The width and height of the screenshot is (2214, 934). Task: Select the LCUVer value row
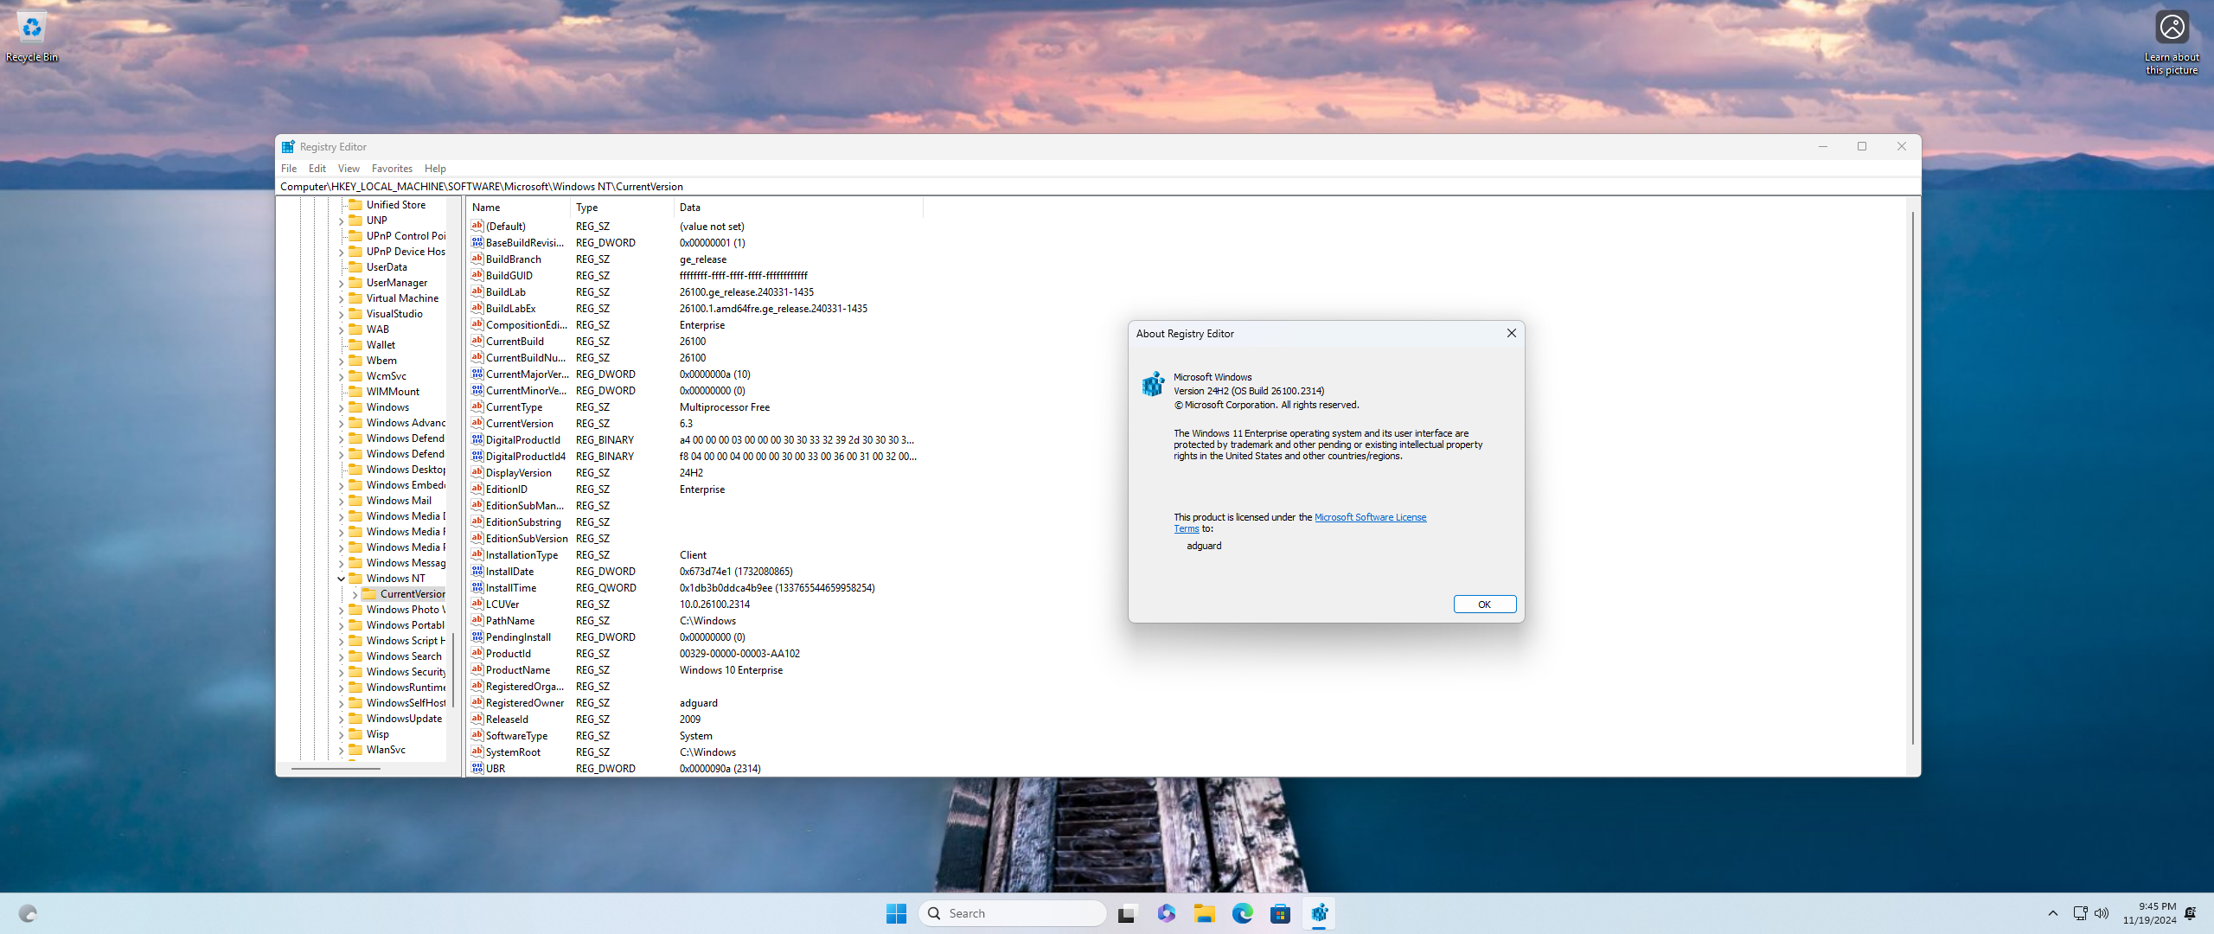[x=695, y=605]
